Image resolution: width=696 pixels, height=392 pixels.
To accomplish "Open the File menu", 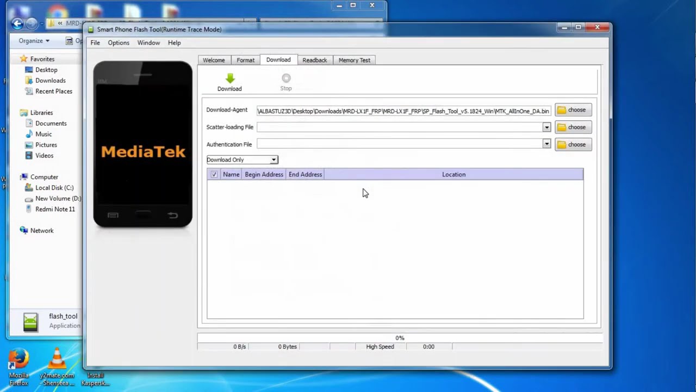I will point(95,42).
